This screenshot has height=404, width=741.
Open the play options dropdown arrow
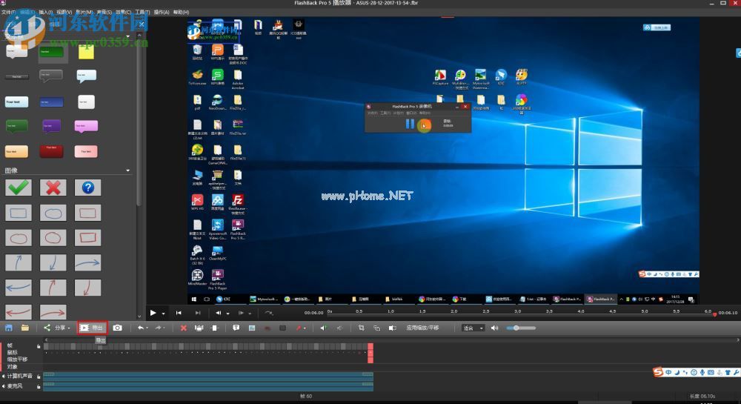click(163, 313)
